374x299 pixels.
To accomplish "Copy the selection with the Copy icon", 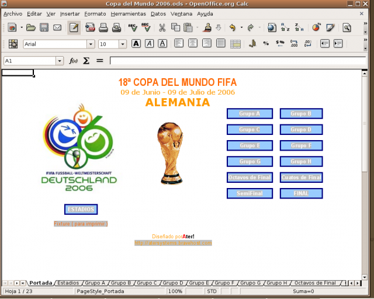I will pyautogui.click(x=175, y=27).
